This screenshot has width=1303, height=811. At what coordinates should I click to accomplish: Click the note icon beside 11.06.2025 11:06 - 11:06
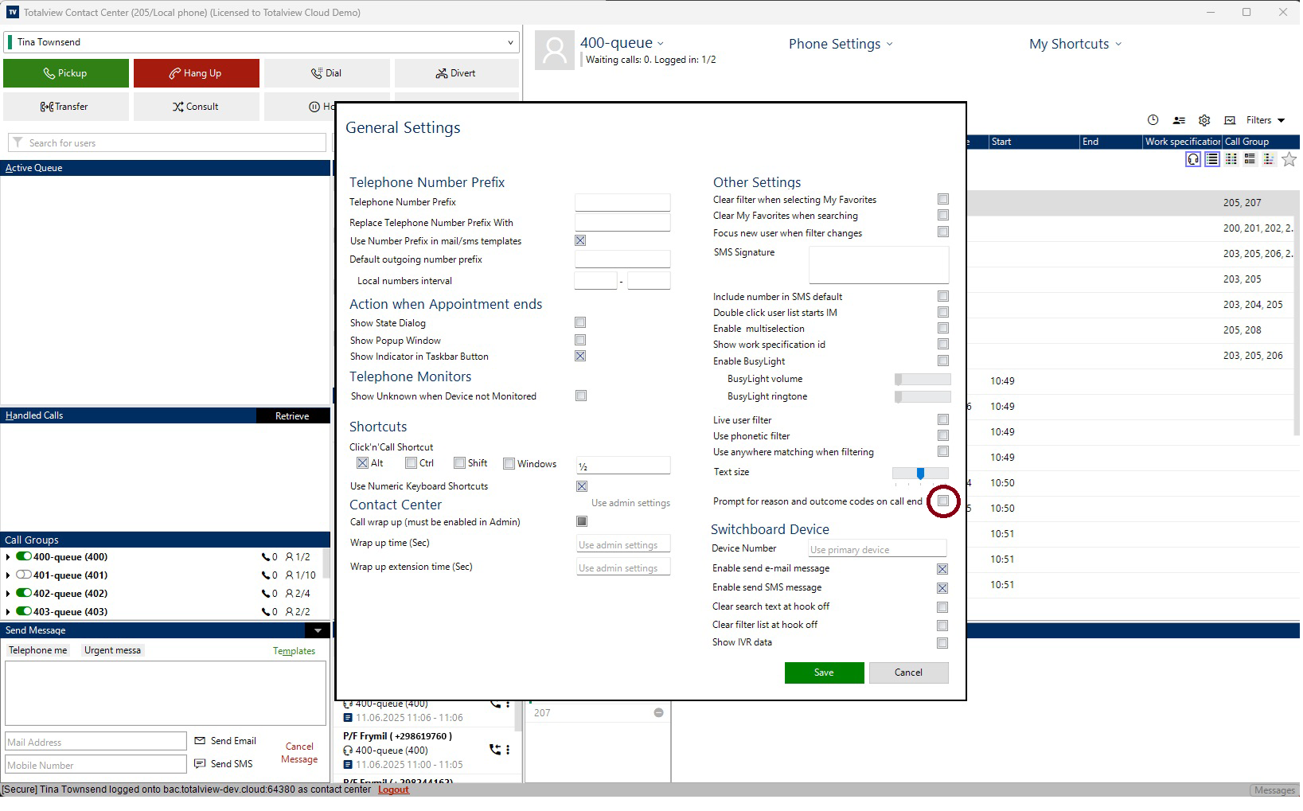click(x=348, y=718)
